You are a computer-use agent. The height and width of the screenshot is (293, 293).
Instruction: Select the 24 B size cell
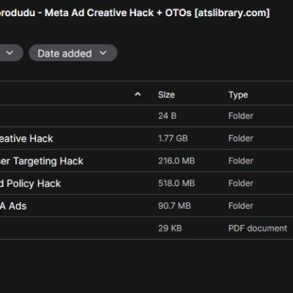(167, 116)
